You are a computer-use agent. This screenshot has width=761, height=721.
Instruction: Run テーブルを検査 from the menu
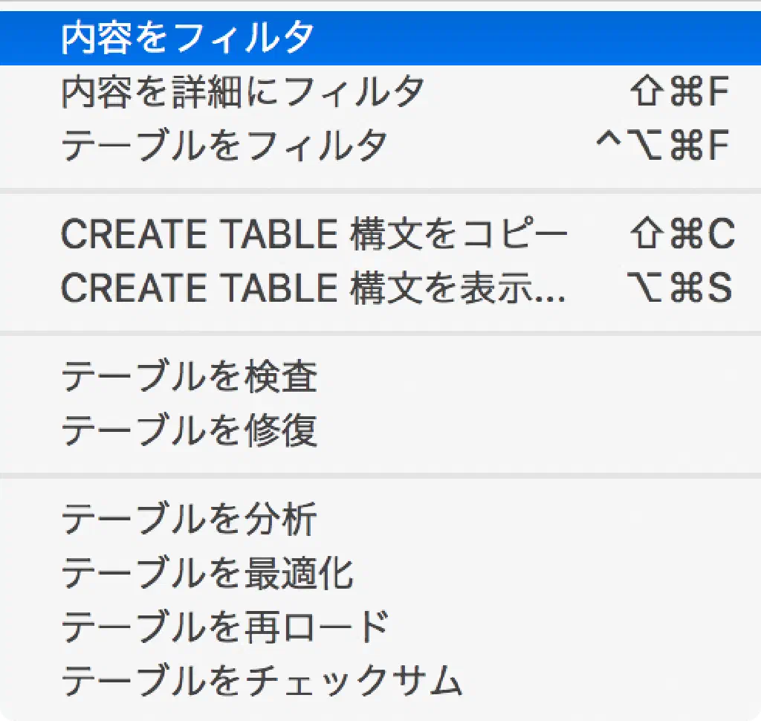click(x=189, y=378)
